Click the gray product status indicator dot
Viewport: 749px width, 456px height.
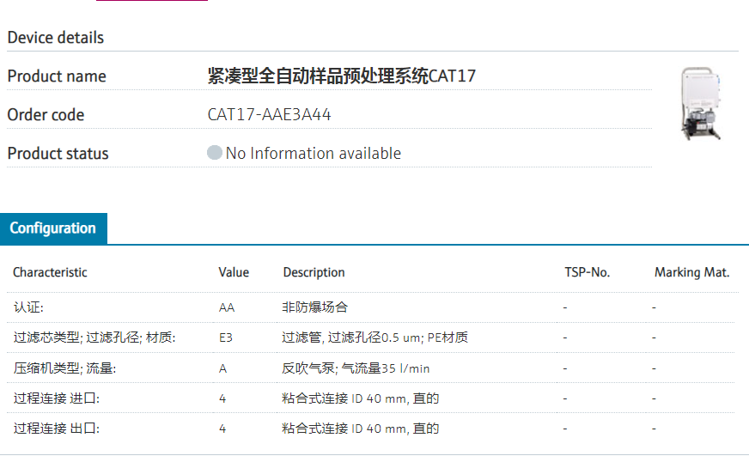[215, 154]
